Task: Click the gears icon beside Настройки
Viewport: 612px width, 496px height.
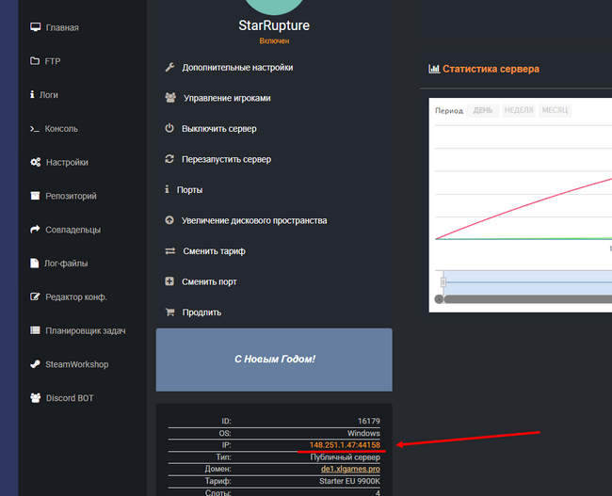Action: tap(35, 163)
